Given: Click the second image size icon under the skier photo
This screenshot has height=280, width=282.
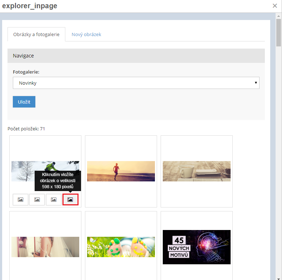Looking at the screenshot, I should [x=37, y=200].
